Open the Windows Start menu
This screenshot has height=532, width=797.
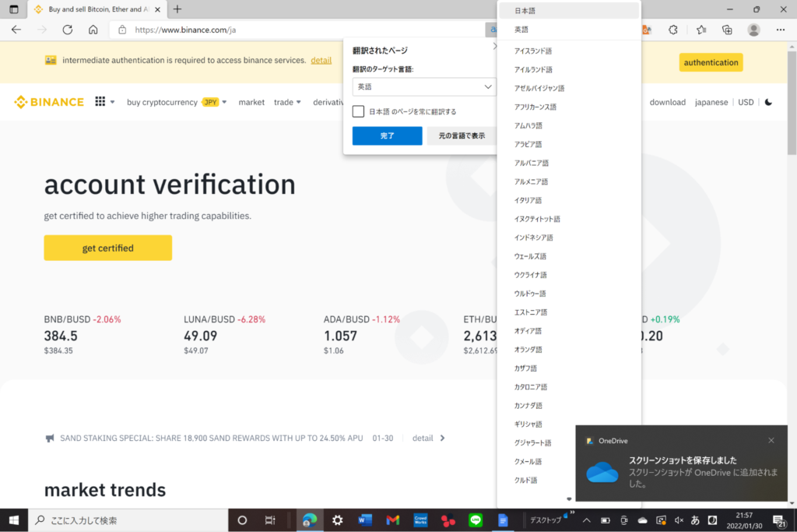(x=14, y=520)
